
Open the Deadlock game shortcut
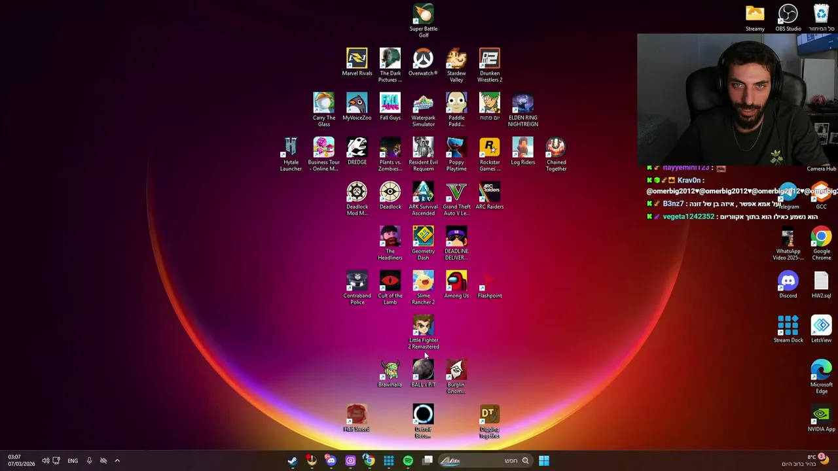390,196
